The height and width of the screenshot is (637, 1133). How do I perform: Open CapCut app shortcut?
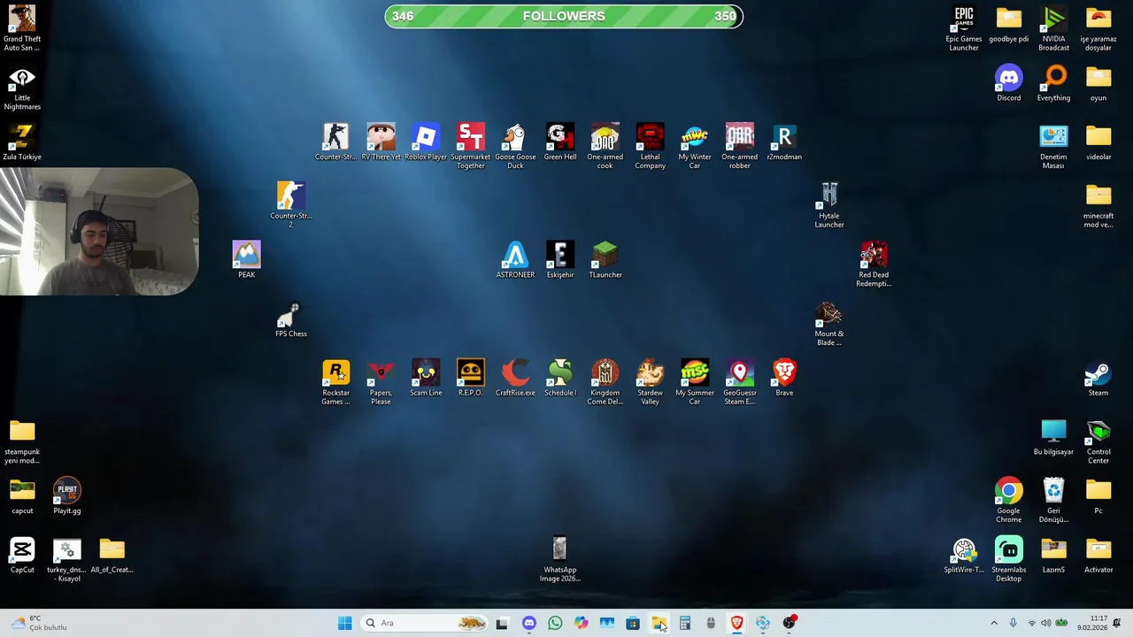tap(22, 555)
